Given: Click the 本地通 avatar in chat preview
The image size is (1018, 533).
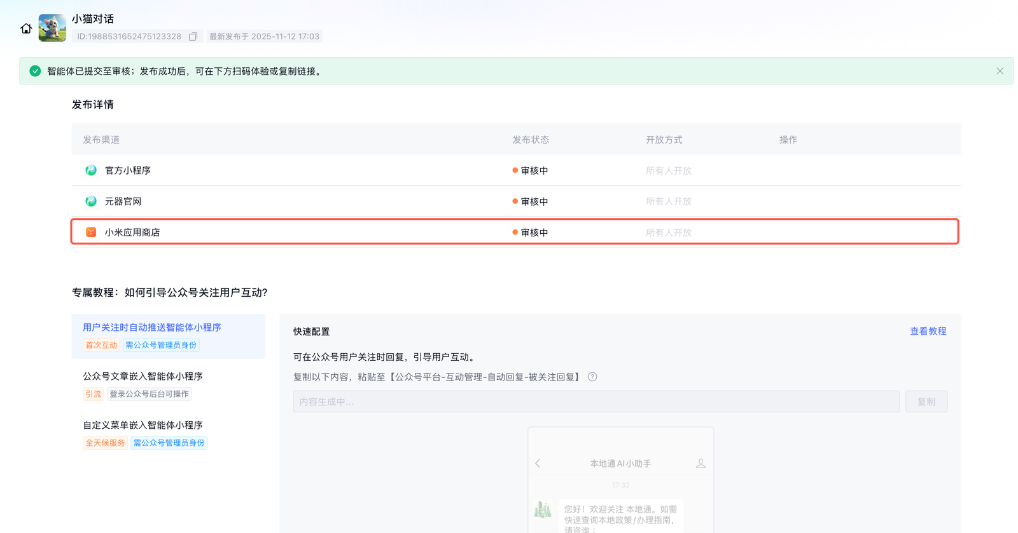Looking at the screenshot, I should 543,509.
